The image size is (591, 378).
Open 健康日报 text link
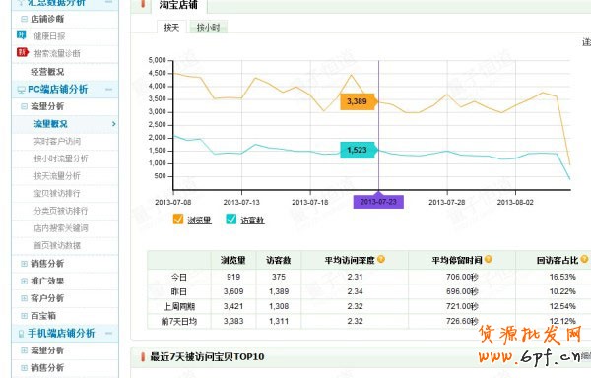click(x=49, y=36)
